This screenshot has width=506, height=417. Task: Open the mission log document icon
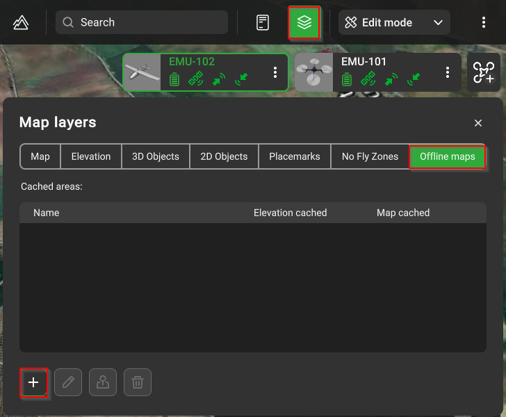click(x=262, y=22)
